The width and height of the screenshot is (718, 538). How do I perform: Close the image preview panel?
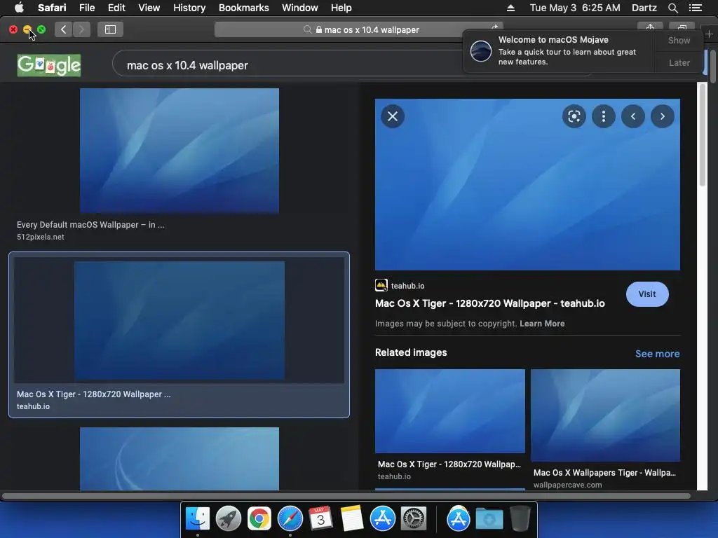coord(393,116)
